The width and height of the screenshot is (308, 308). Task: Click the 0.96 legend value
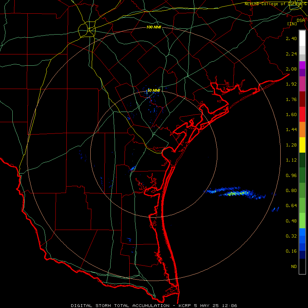291,176
